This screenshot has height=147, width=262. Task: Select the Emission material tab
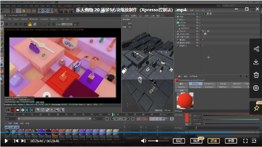pyautogui.click(x=209, y=87)
